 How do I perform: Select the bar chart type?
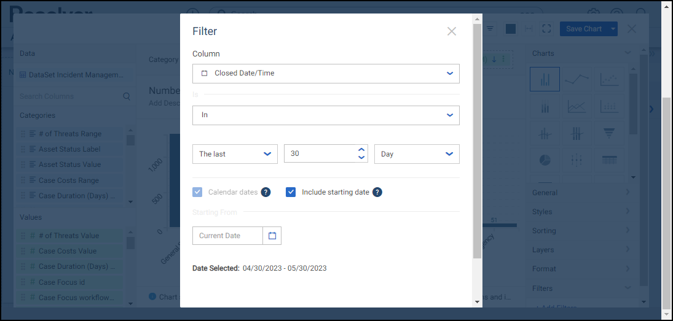pos(545,79)
